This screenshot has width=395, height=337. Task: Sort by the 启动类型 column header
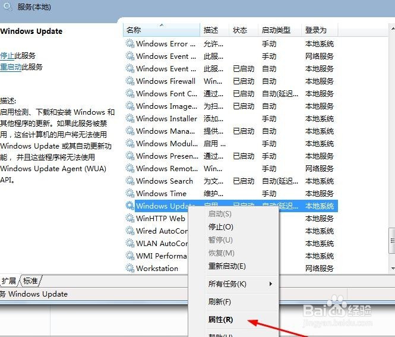280,30
